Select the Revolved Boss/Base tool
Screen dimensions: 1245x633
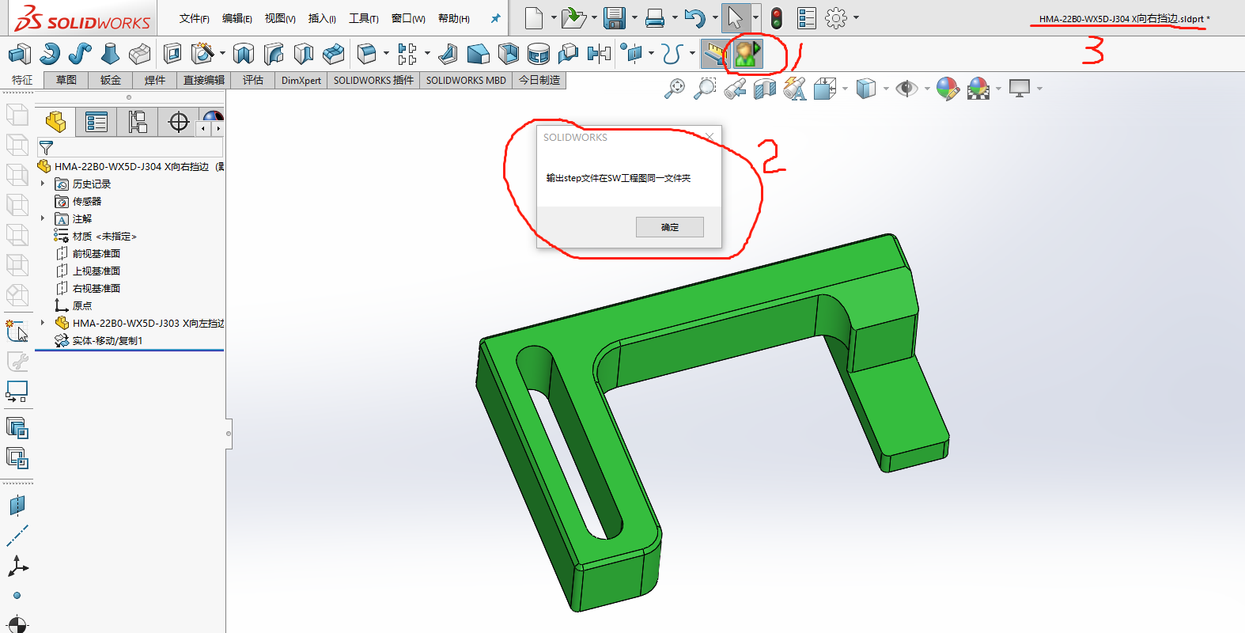(49, 54)
